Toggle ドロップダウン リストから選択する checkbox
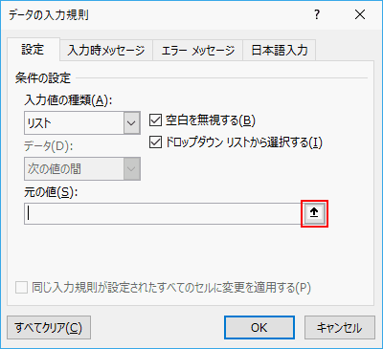Screen dimensions: 383x349 click(x=155, y=142)
